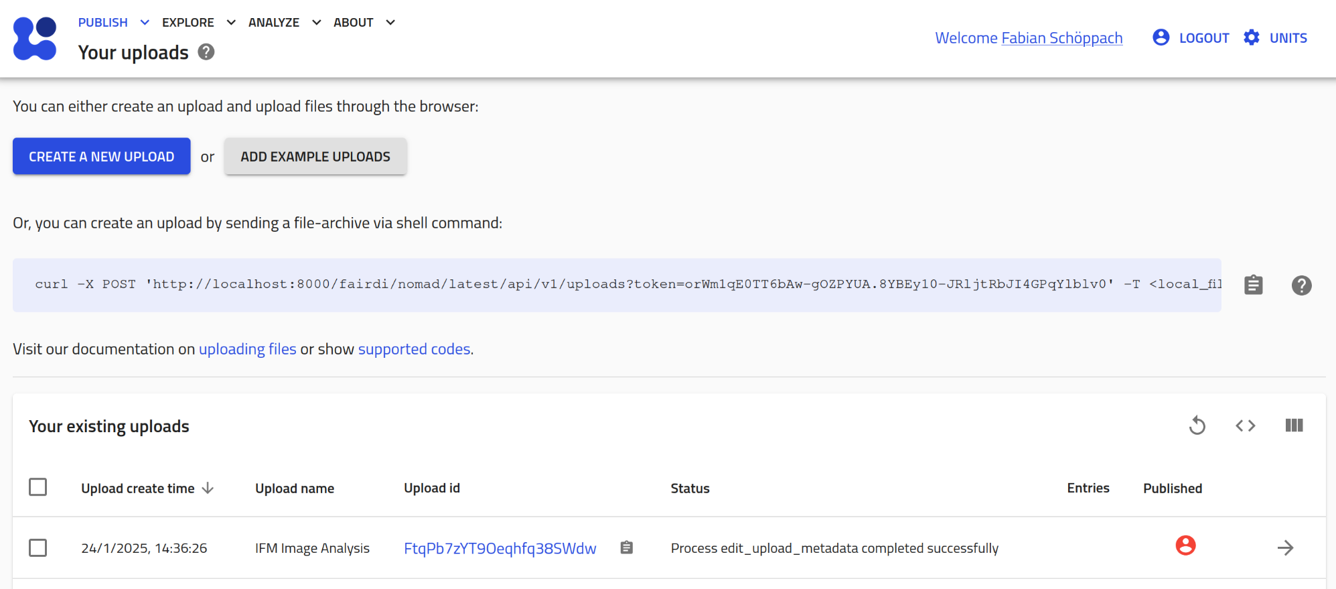
Task: Copy the IFM Image Analysis upload id
Action: click(626, 548)
